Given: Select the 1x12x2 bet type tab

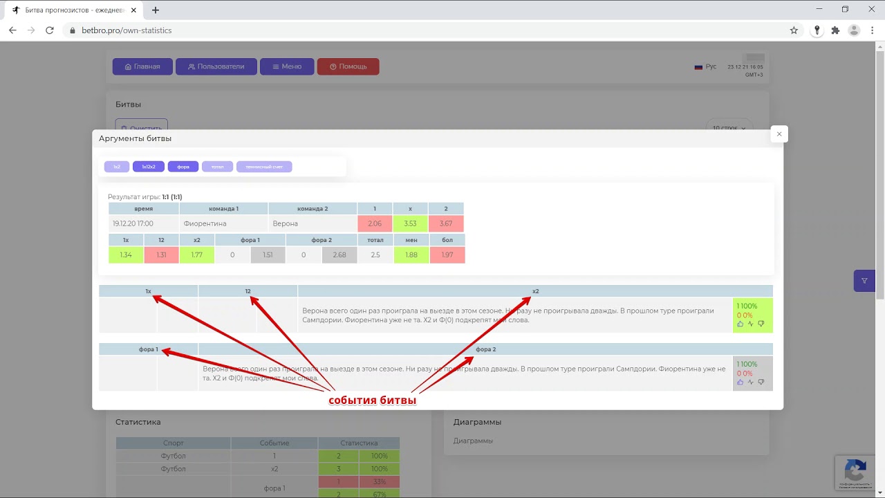Looking at the screenshot, I should point(149,167).
